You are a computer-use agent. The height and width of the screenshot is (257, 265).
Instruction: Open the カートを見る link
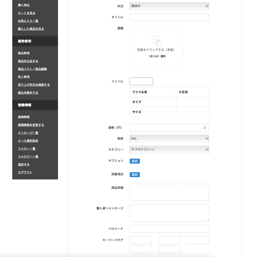point(26,13)
